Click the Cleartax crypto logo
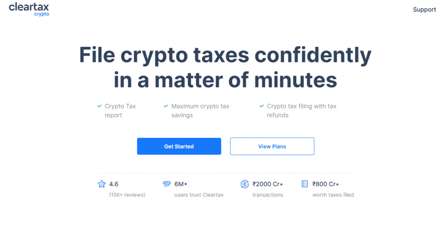 (29, 10)
